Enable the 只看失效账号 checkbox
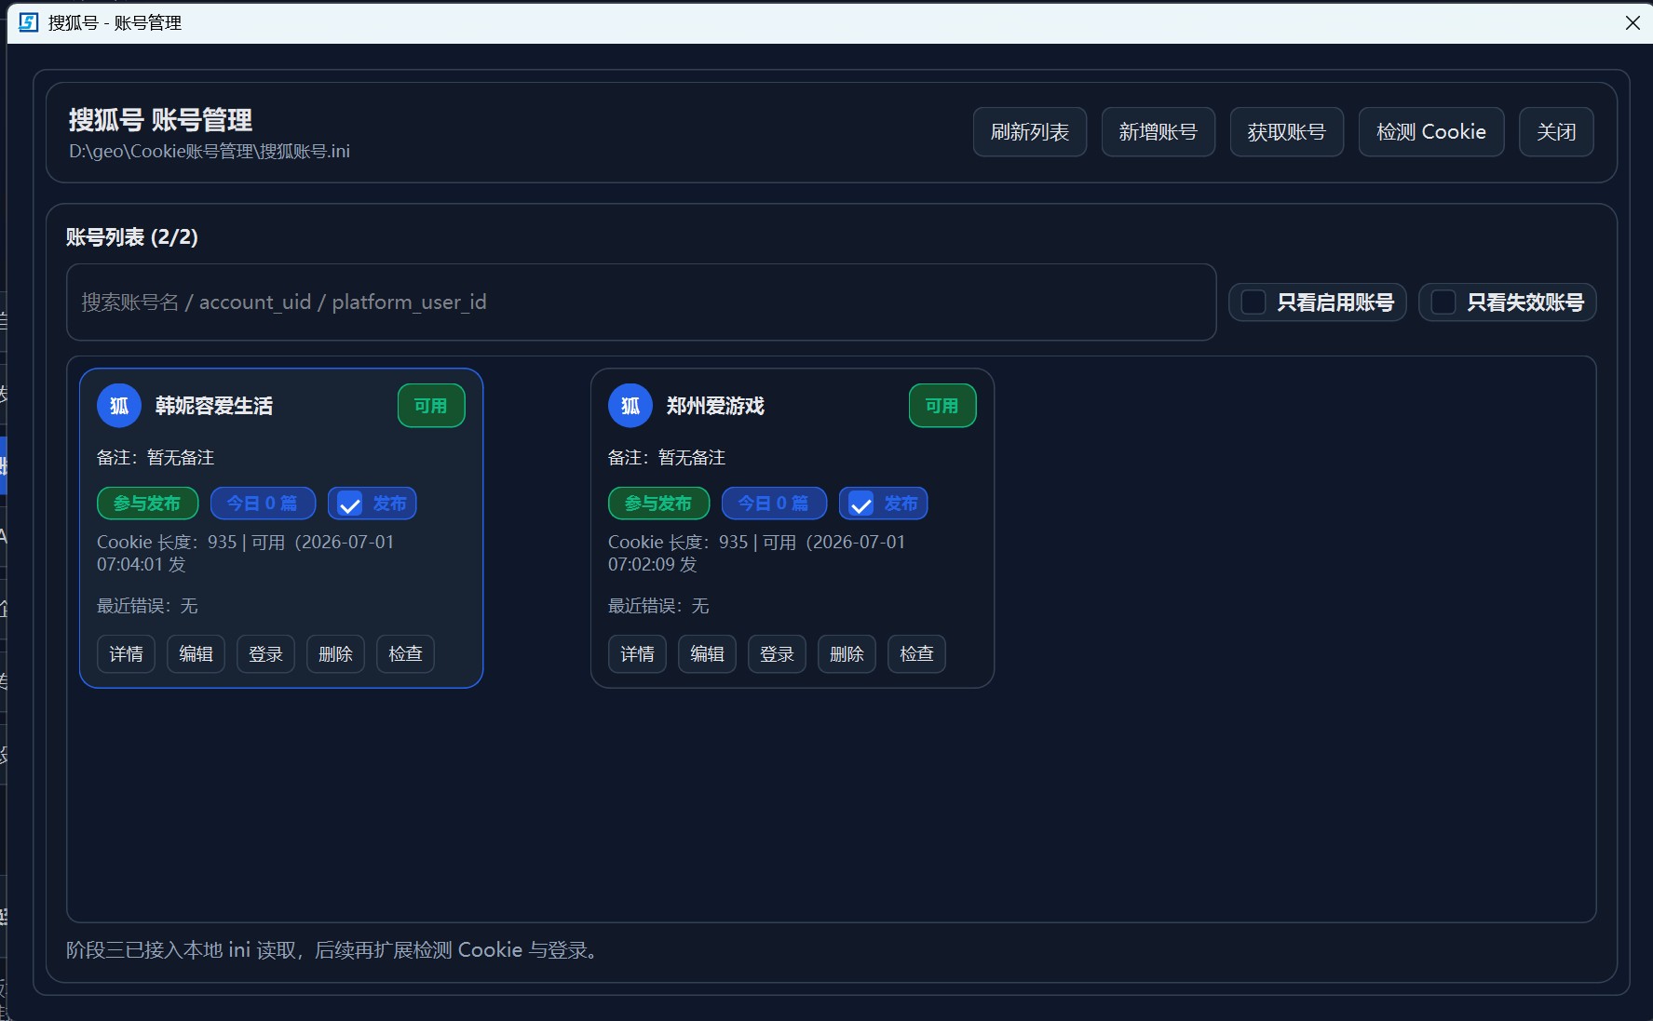The height and width of the screenshot is (1021, 1653). tap(1443, 302)
